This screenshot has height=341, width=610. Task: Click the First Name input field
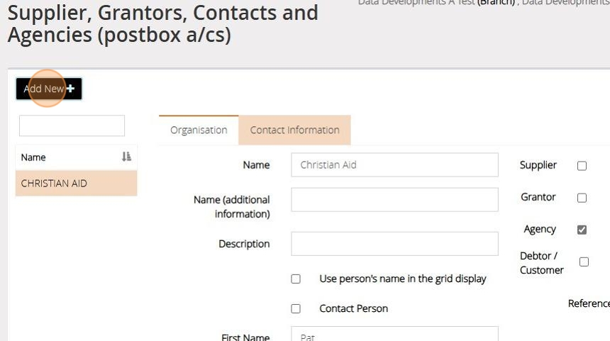(x=394, y=335)
